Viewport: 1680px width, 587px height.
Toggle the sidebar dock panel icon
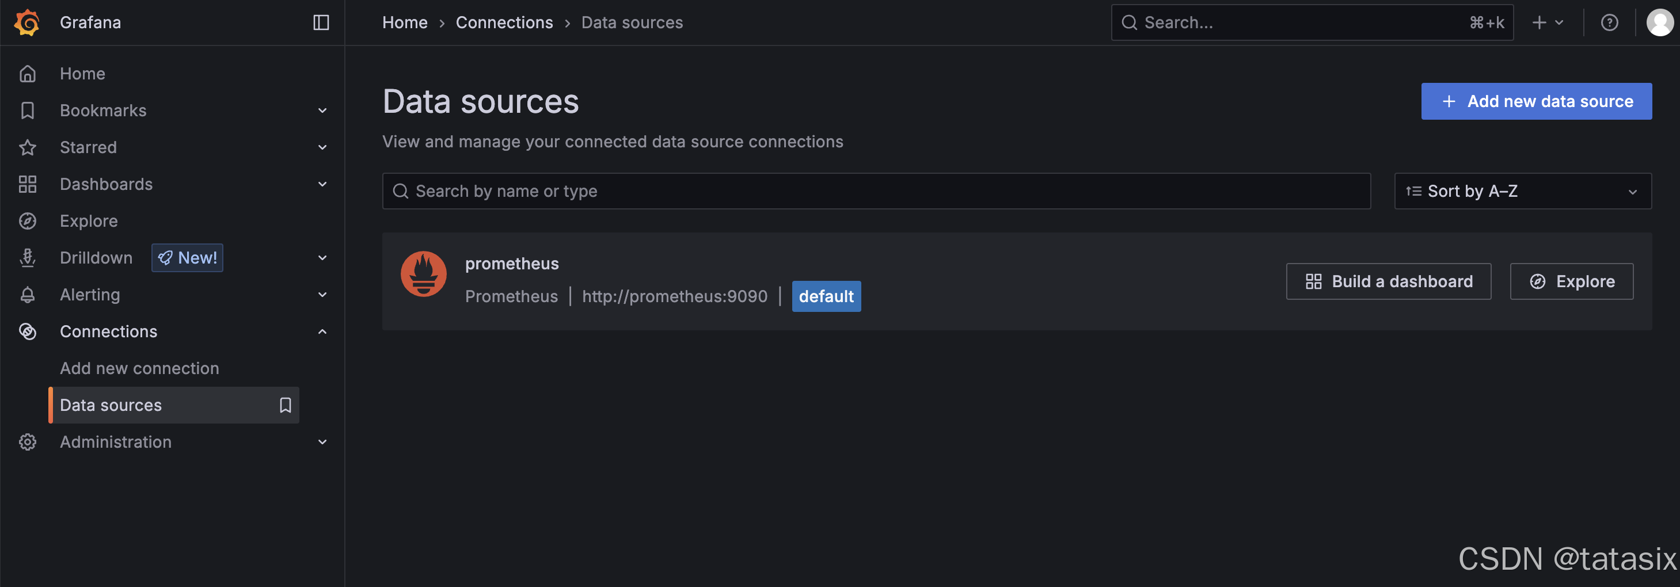coord(321,22)
